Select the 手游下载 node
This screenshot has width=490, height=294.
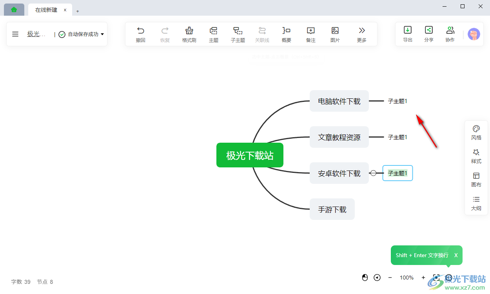332,209
